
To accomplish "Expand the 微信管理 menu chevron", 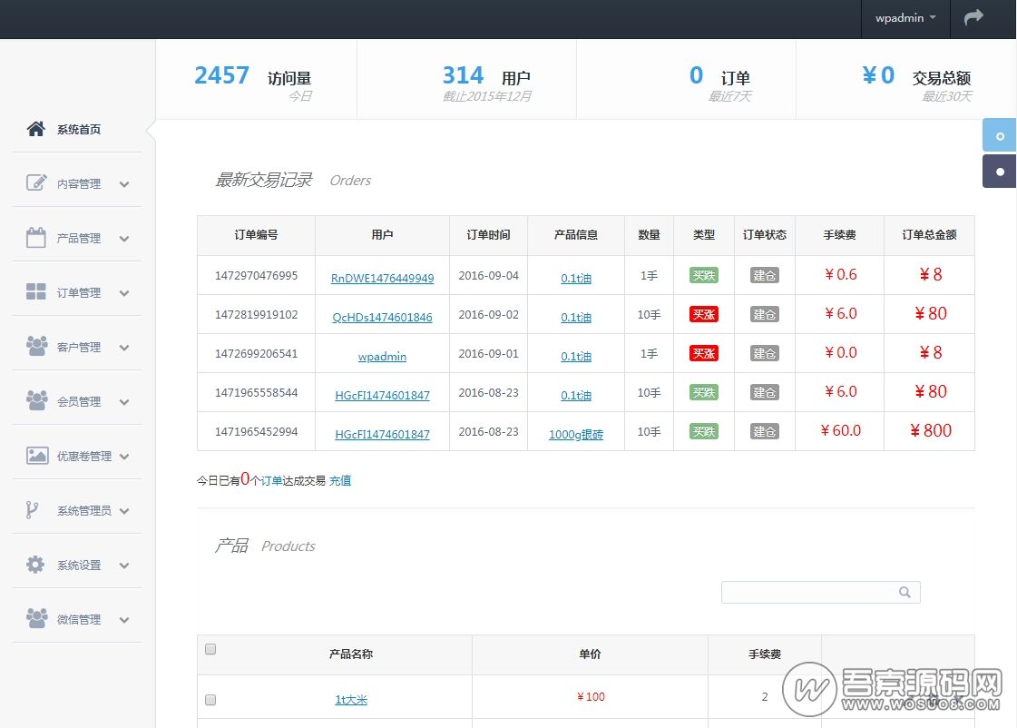I will [x=124, y=620].
